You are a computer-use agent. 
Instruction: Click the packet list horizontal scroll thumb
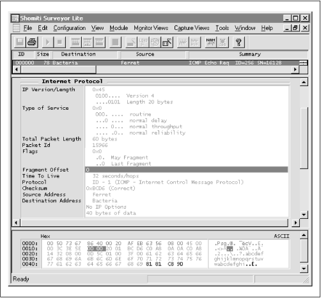coord(58,70)
